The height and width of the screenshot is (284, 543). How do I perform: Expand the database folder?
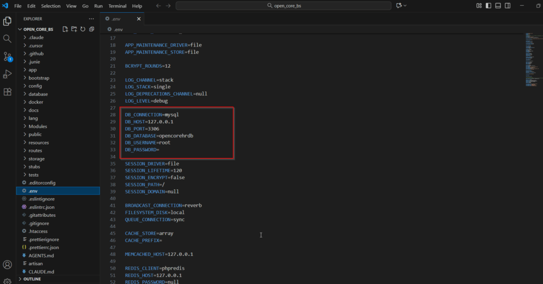[x=38, y=94]
